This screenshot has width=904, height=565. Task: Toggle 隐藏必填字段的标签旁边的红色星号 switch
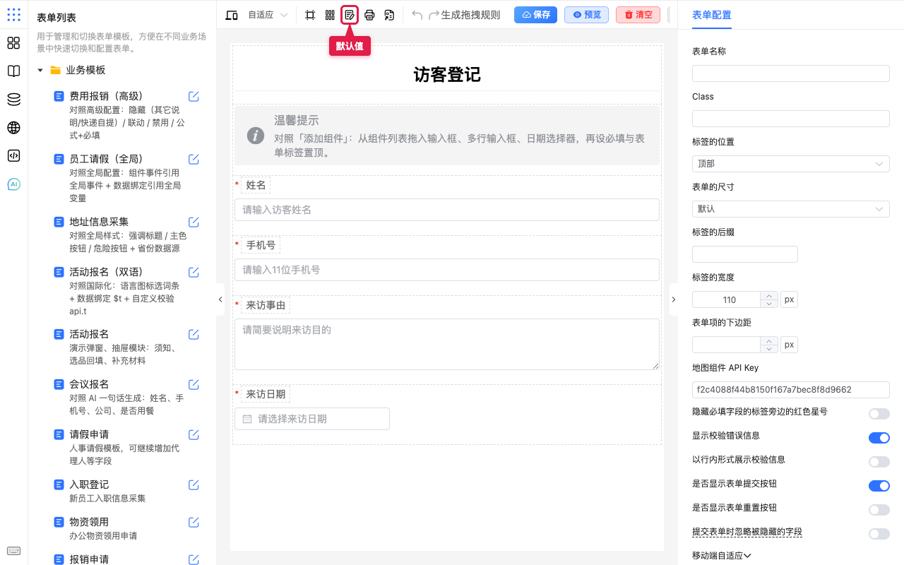pyautogui.click(x=879, y=414)
